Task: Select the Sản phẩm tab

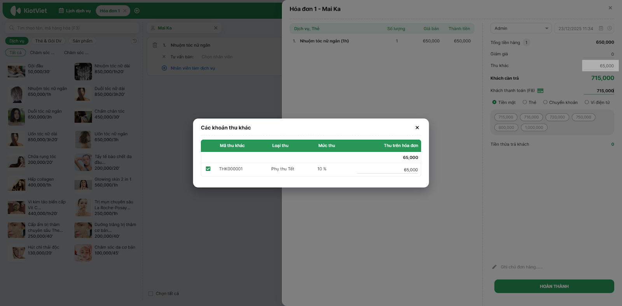Action: pyautogui.click(x=82, y=41)
